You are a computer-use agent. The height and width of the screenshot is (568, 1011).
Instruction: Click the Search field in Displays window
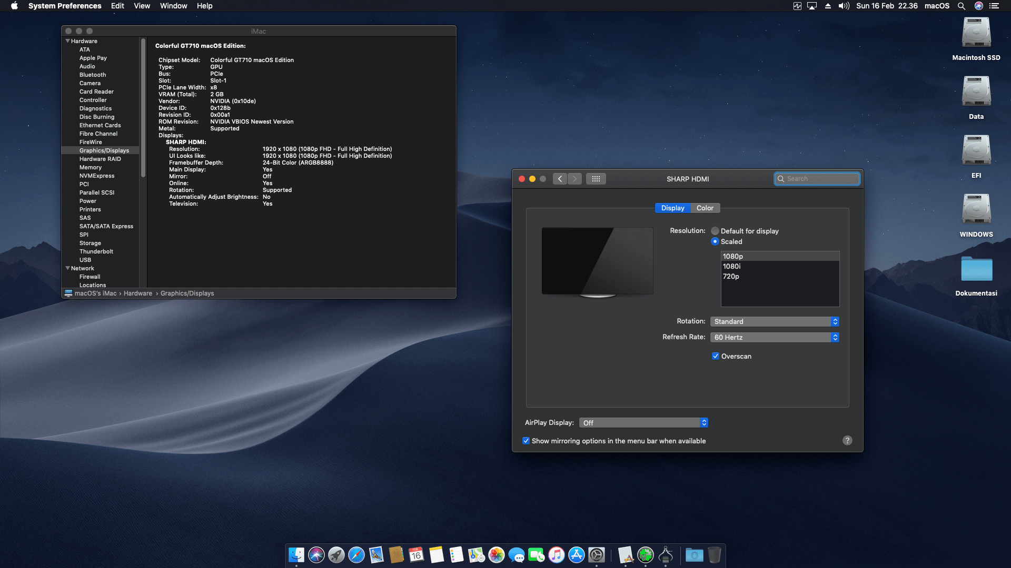tap(817, 179)
